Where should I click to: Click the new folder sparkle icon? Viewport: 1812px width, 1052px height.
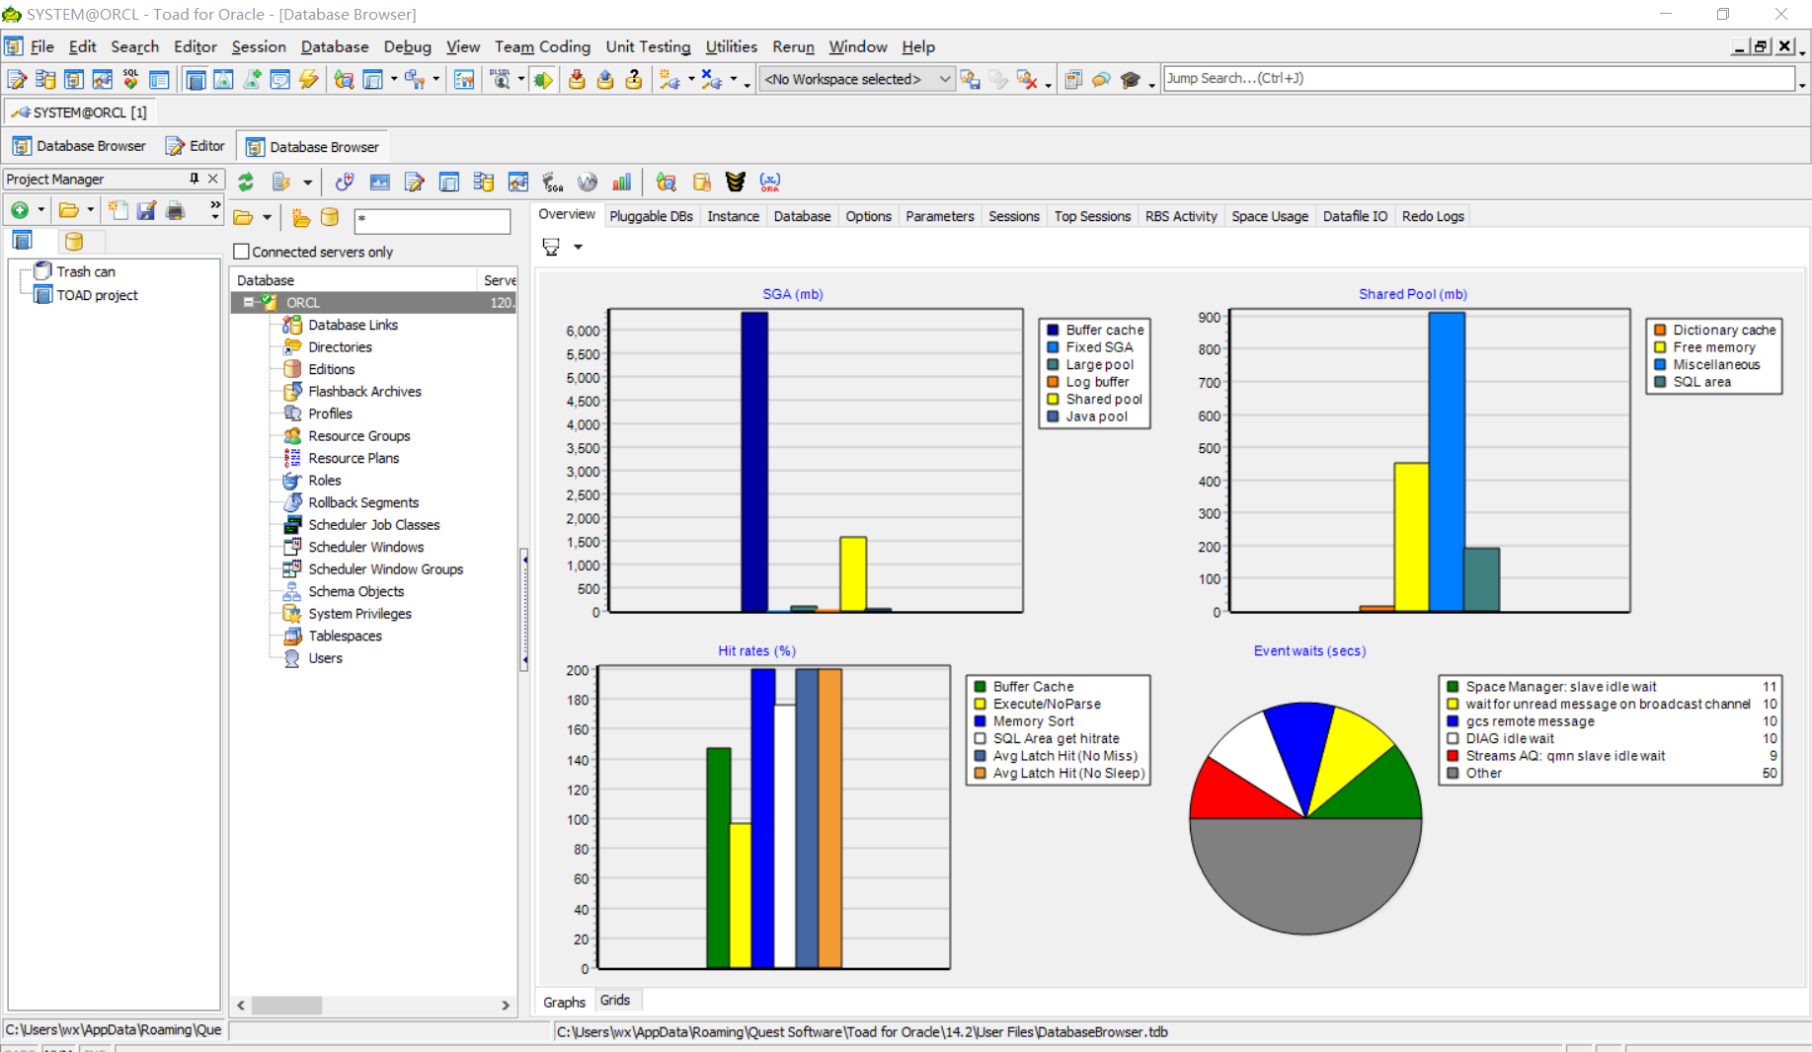click(x=301, y=218)
